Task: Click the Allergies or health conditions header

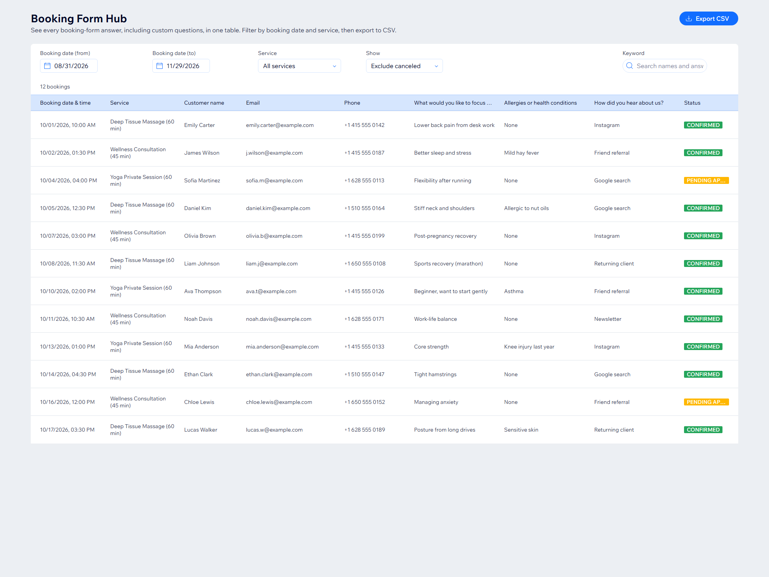Action: (541, 103)
